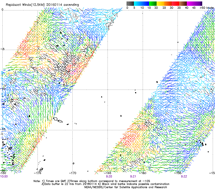Click the magenta 40-45 knots legend swatch

pyautogui.click(x=191, y=3)
